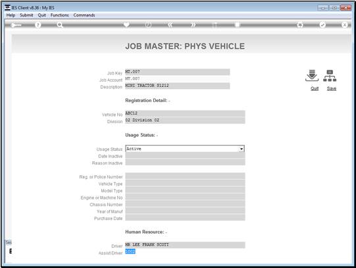Screen dimensions: 356x268
Task: Click the Chassis Number field
Action: 185,204
